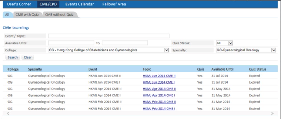Click the Search button
281x119 pixels.
(13, 57)
